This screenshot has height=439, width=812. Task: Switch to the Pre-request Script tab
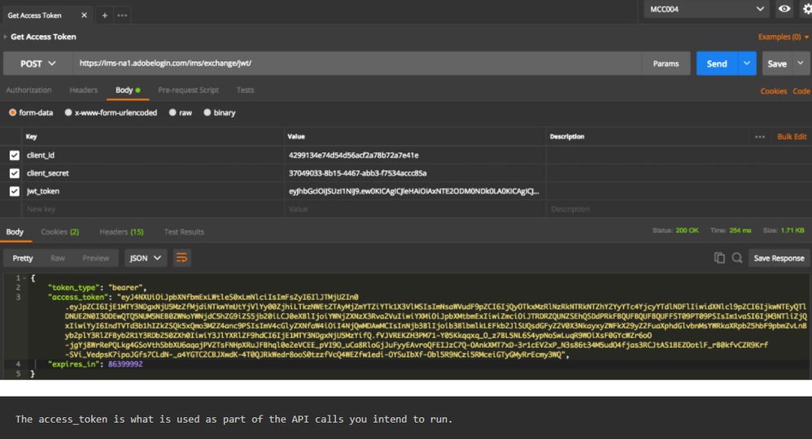pos(188,90)
